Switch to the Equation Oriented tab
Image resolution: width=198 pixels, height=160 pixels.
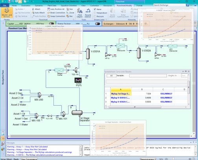click(x=68, y=6)
